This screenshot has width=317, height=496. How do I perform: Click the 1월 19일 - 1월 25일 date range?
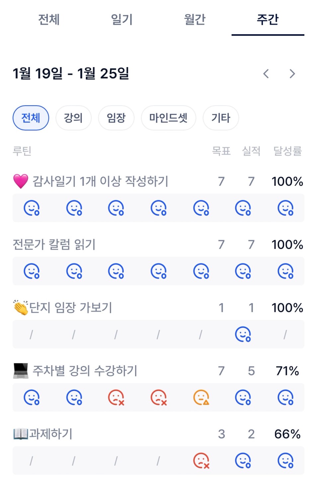[x=71, y=73]
